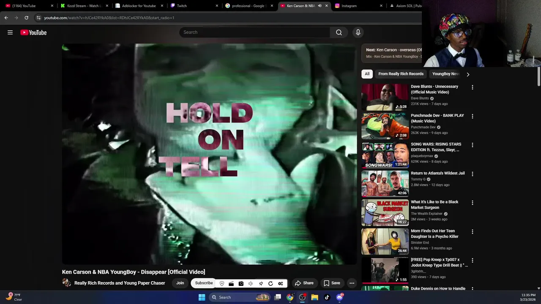
Task: Click the clapperboard cinema mode icon
Action: point(231,283)
